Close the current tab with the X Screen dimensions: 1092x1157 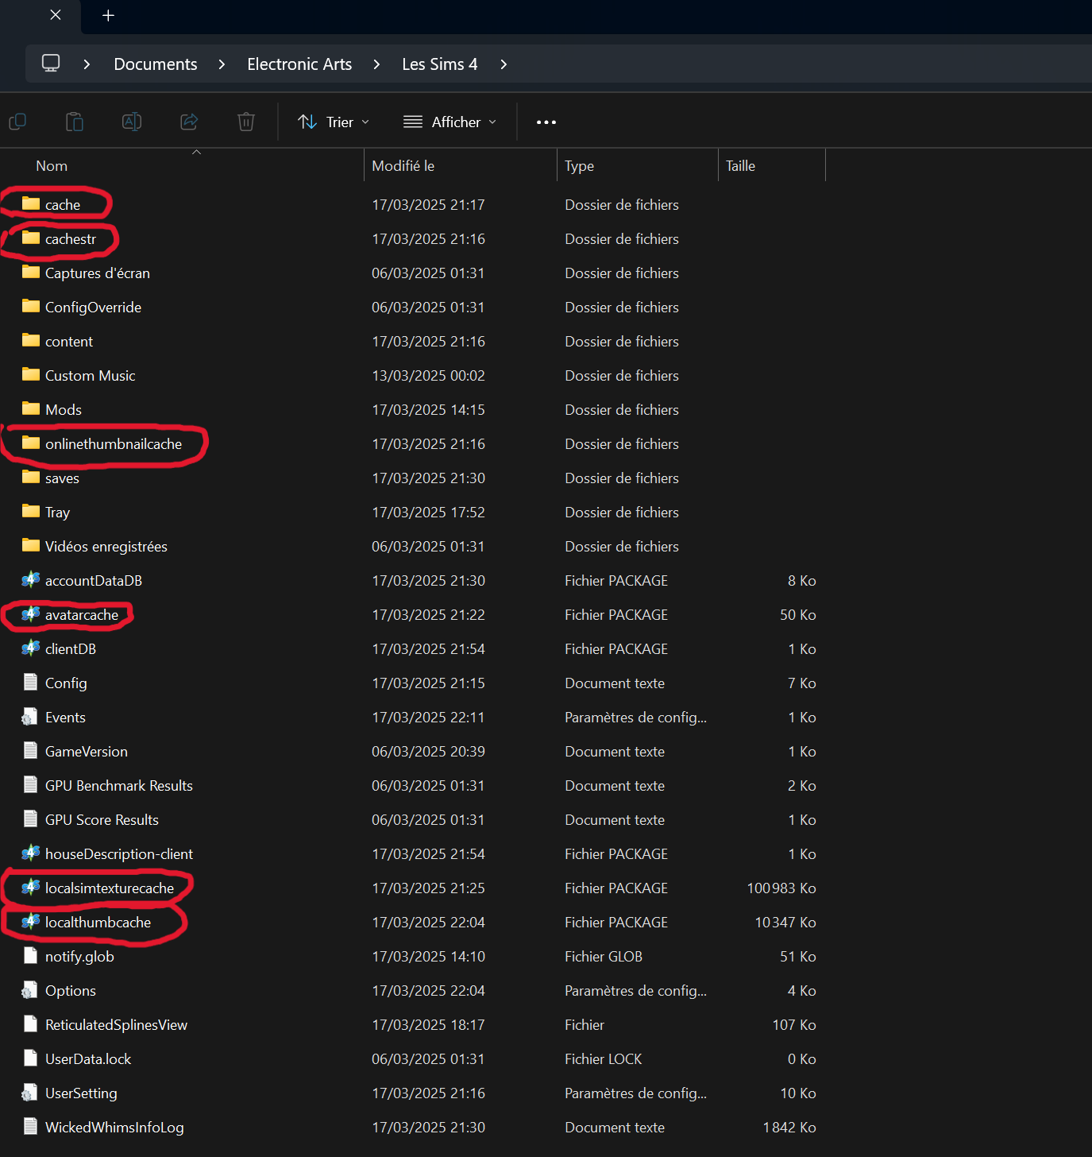[56, 15]
